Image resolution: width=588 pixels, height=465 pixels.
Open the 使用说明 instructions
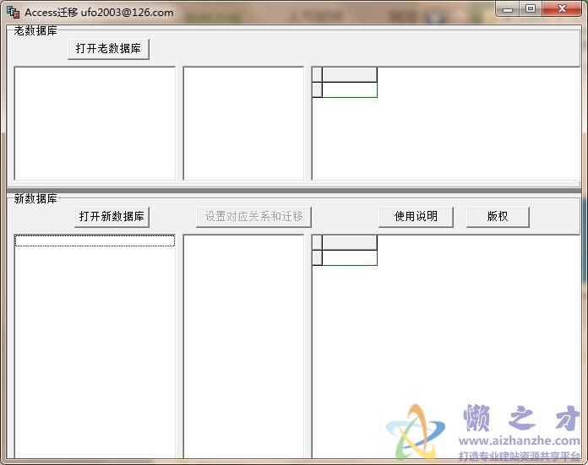pyautogui.click(x=416, y=217)
